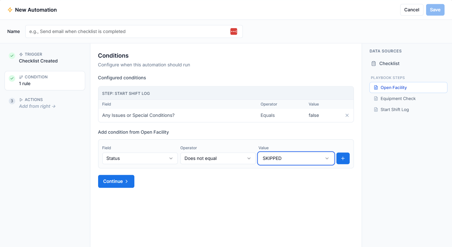Cancel the automation setup

[412, 10]
